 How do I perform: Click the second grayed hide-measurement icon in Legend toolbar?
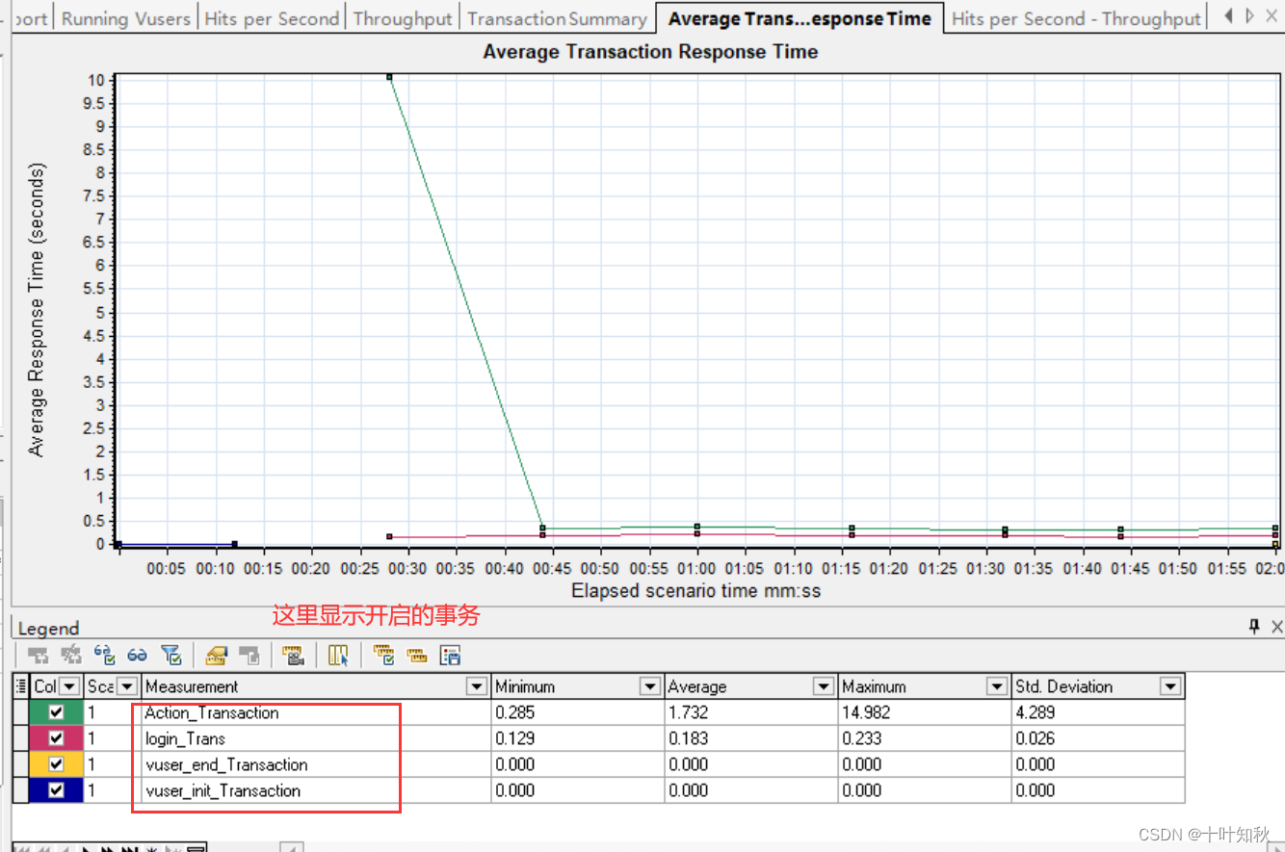click(x=71, y=656)
